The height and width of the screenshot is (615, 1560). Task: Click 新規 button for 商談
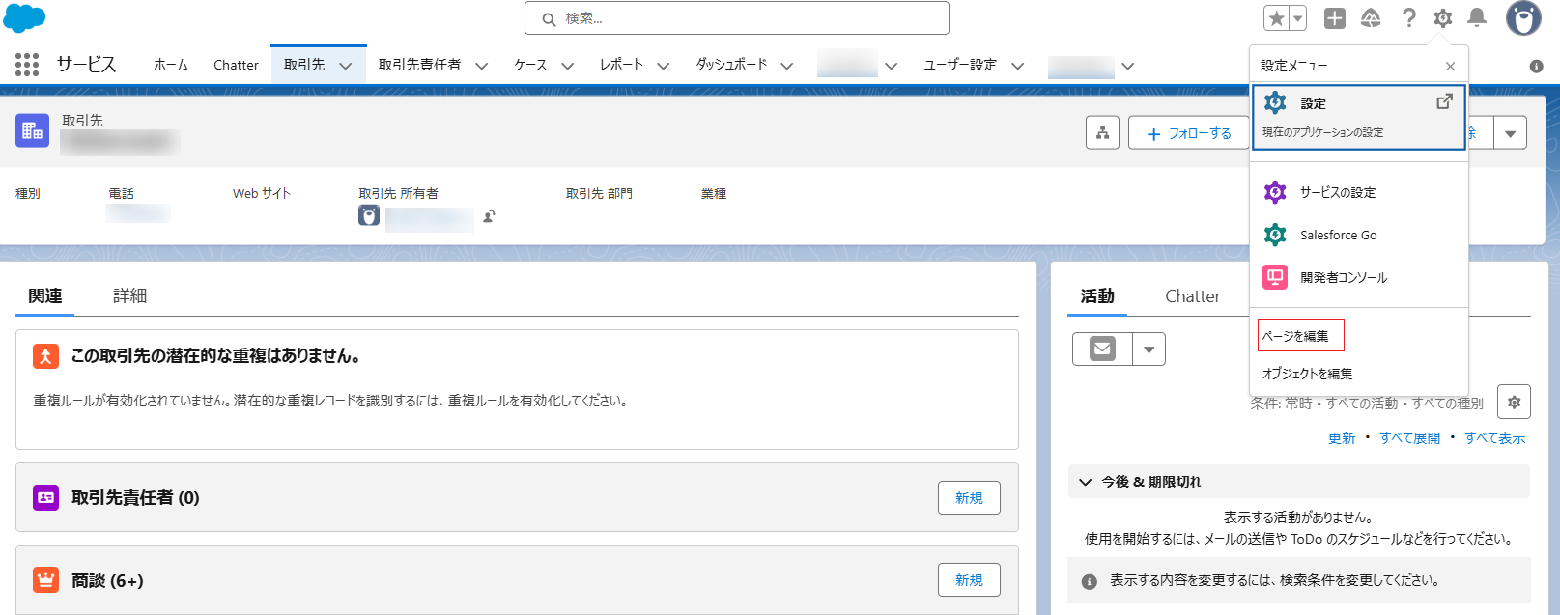pos(969,579)
